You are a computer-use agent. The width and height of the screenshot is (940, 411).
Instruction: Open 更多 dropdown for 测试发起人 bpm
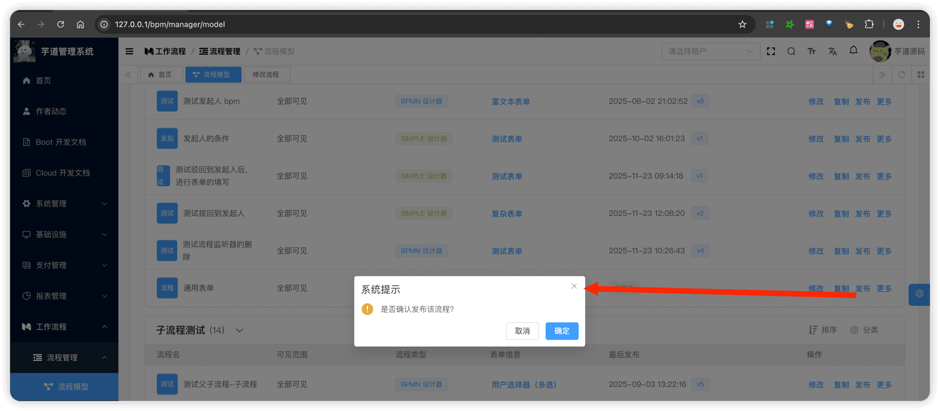point(884,102)
